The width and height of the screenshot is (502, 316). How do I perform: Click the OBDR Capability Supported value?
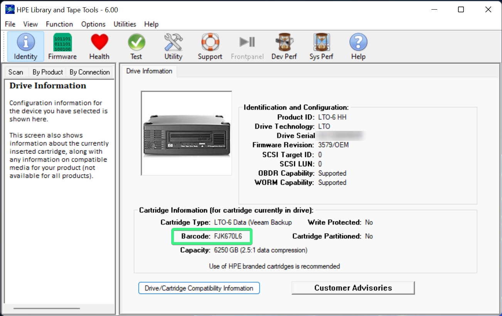click(x=332, y=173)
